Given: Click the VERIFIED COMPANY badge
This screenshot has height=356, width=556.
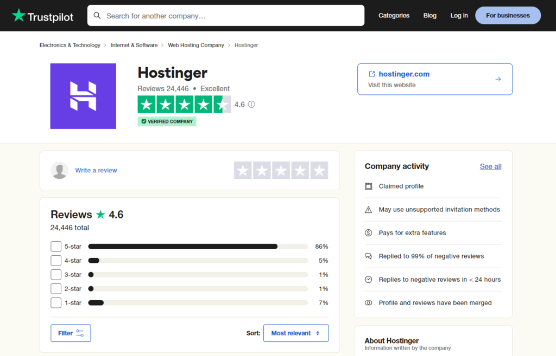Looking at the screenshot, I should tap(167, 121).
